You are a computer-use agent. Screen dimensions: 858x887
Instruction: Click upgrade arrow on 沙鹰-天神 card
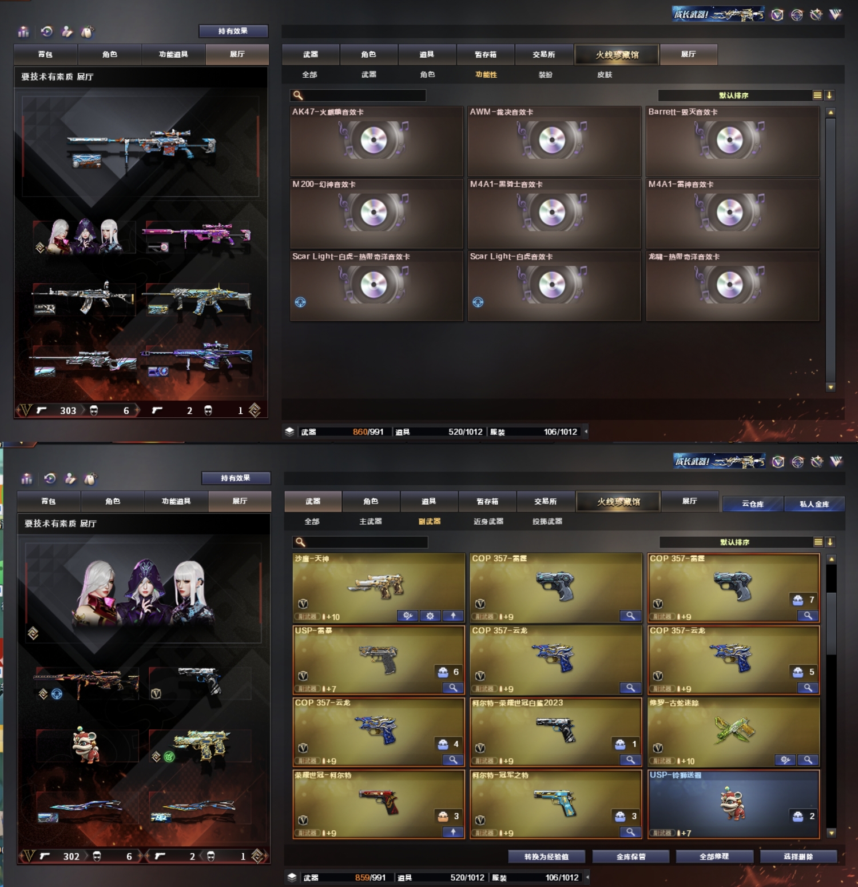pyautogui.click(x=453, y=616)
